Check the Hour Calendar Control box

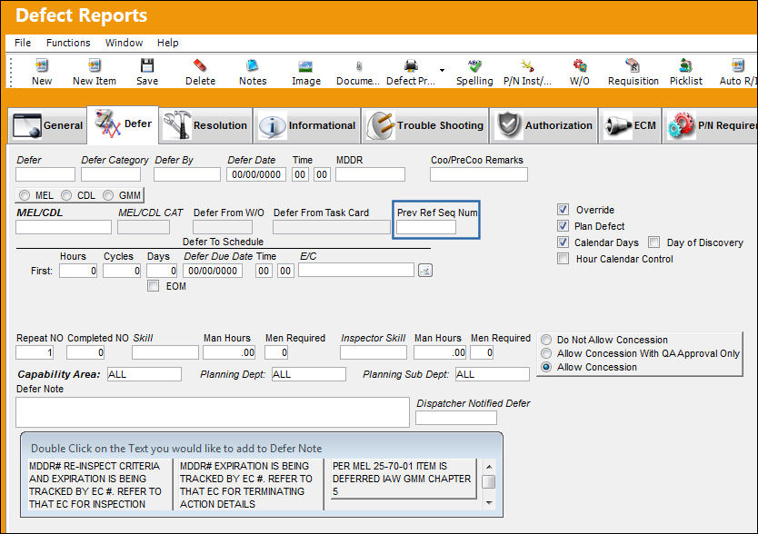[563, 259]
